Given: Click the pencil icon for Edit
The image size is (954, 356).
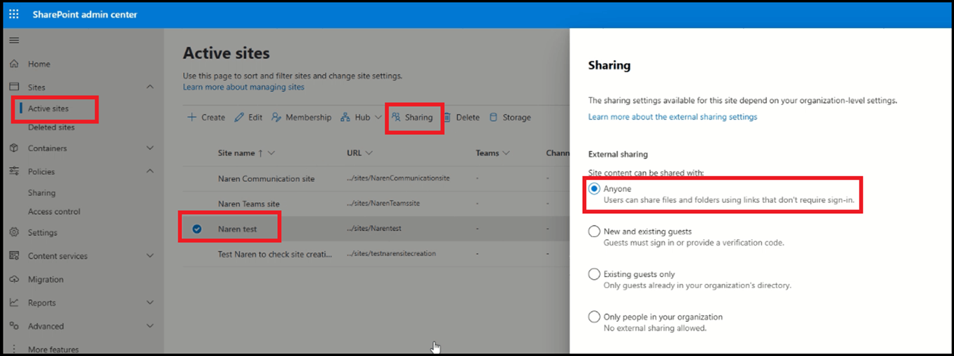Looking at the screenshot, I should click(x=239, y=117).
